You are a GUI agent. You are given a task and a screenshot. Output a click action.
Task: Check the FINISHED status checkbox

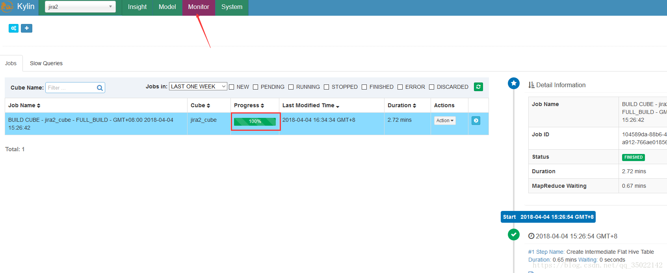pyautogui.click(x=364, y=87)
